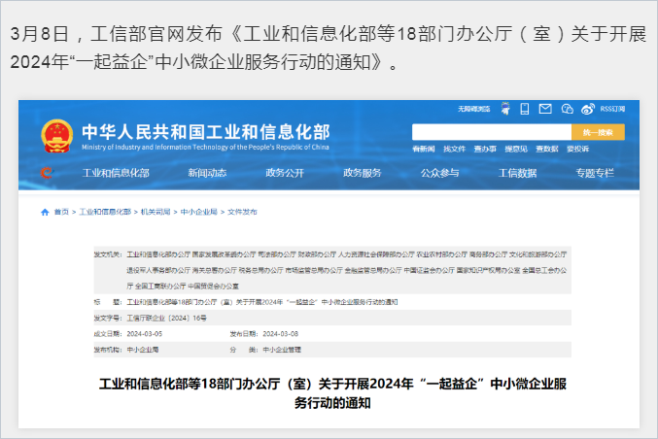
Task: Open the 新闻动态 nav menu
Action: (x=207, y=173)
